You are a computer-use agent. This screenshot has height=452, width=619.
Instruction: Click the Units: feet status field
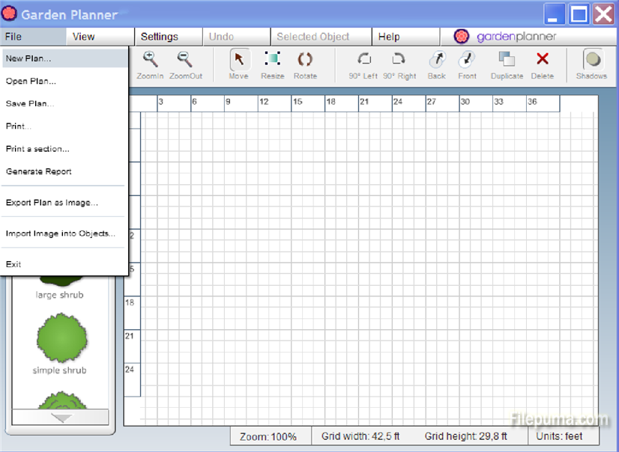click(564, 436)
